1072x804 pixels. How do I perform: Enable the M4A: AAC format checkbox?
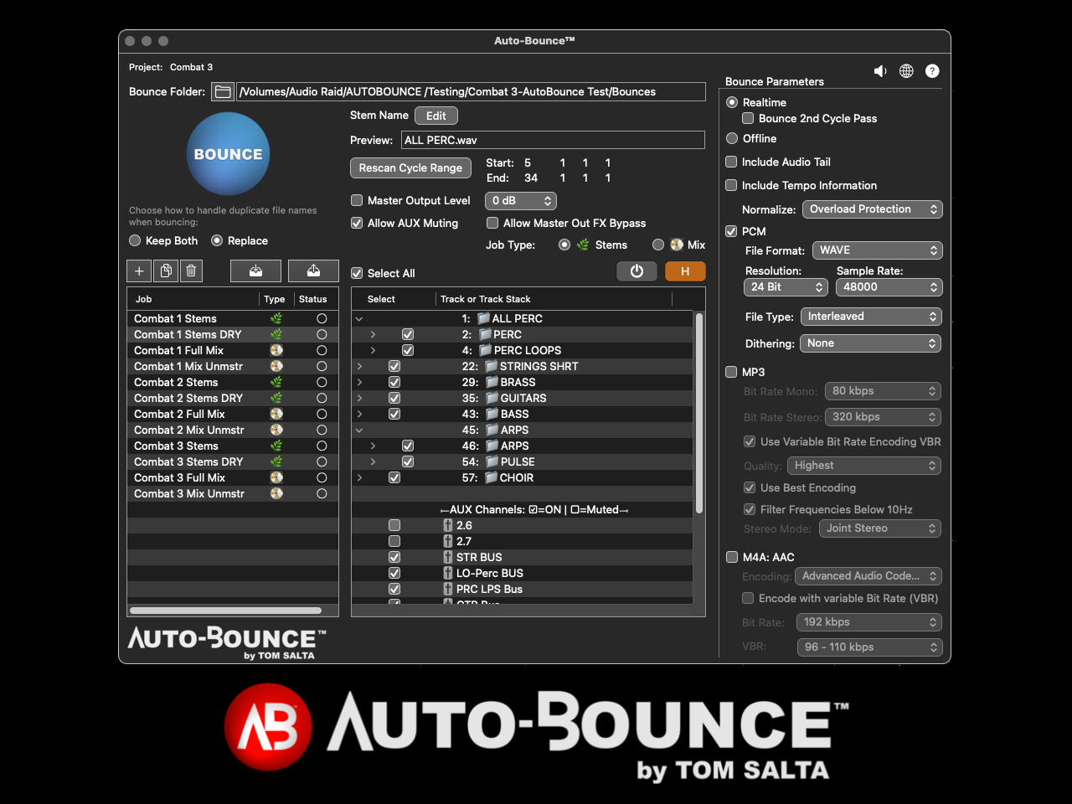pyautogui.click(x=732, y=558)
